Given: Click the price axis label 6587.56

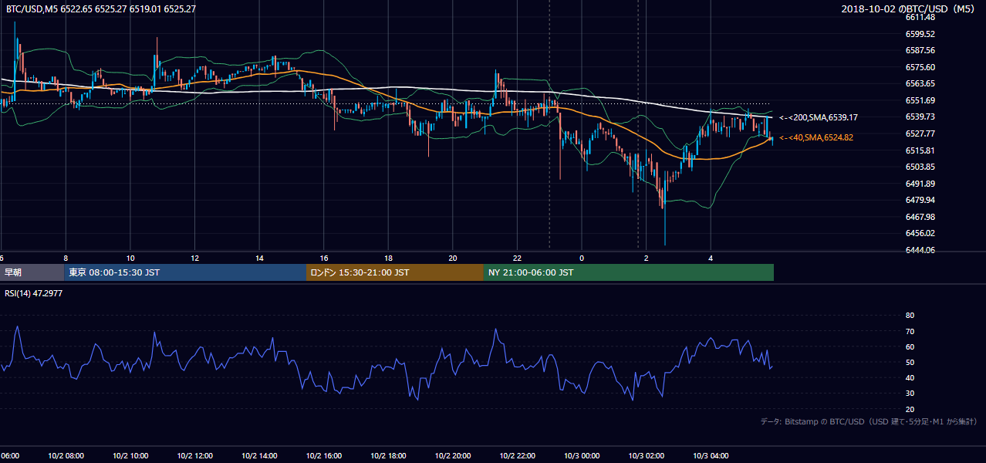Looking at the screenshot, I should click(920, 50).
